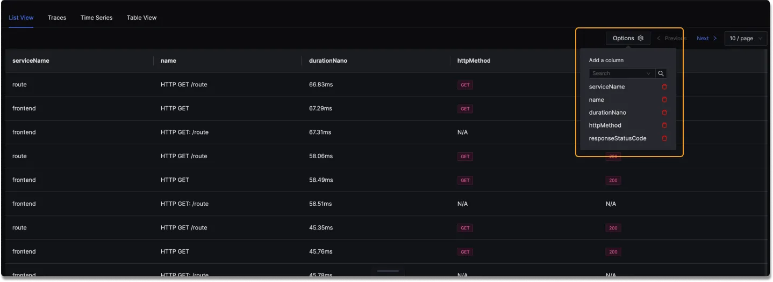Go to the Next page
This screenshot has height=282, width=773.
click(707, 38)
